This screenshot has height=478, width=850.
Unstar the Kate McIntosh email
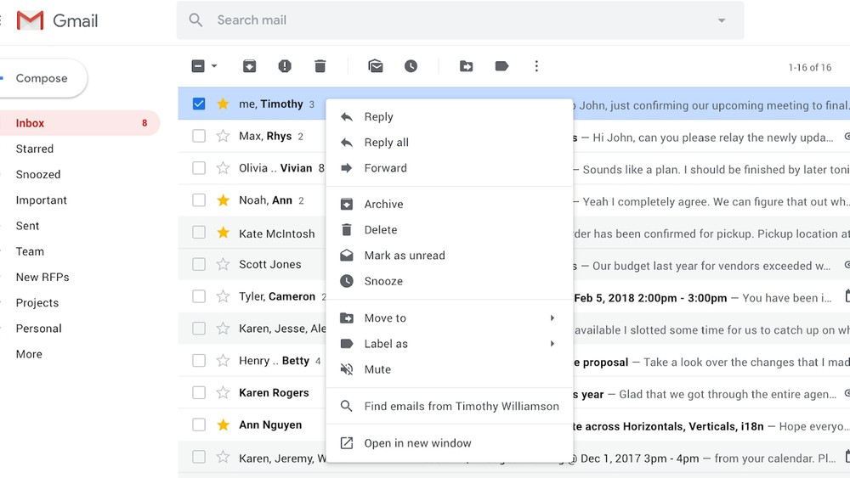pyautogui.click(x=223, y=233)
